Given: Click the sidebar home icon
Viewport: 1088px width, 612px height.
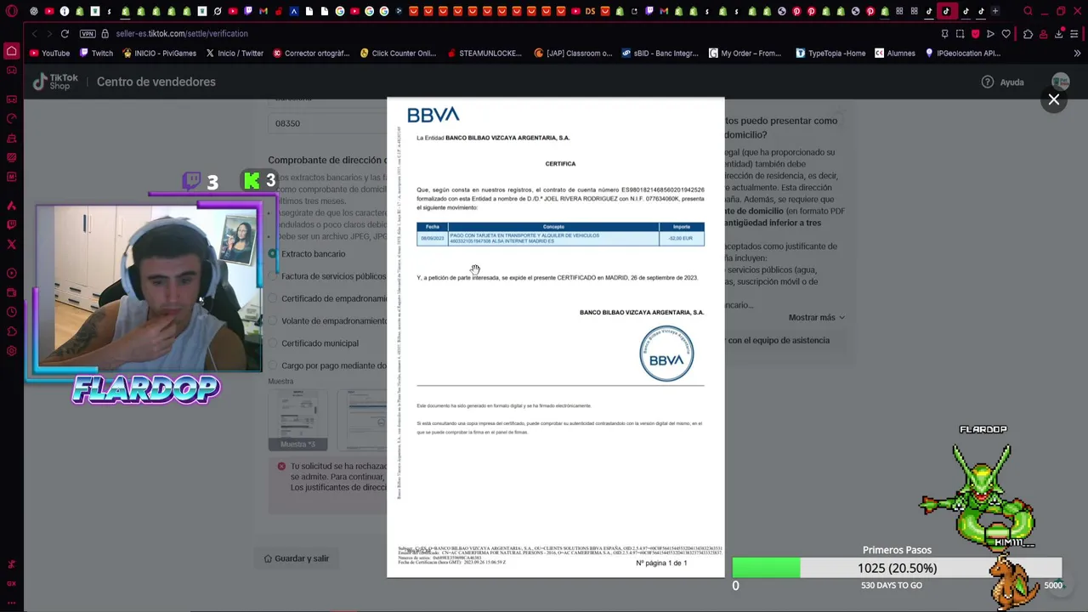Looking at the screenshot, I should tap(12, 51).
